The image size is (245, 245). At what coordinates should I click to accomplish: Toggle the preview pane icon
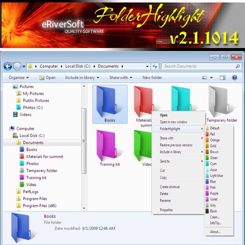[x=222, y=77]
